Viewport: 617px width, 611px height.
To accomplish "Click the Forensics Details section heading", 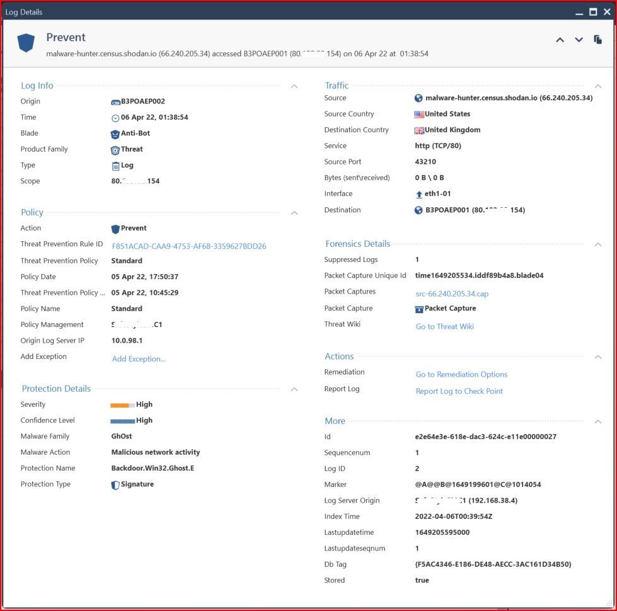I will point(358,244).
